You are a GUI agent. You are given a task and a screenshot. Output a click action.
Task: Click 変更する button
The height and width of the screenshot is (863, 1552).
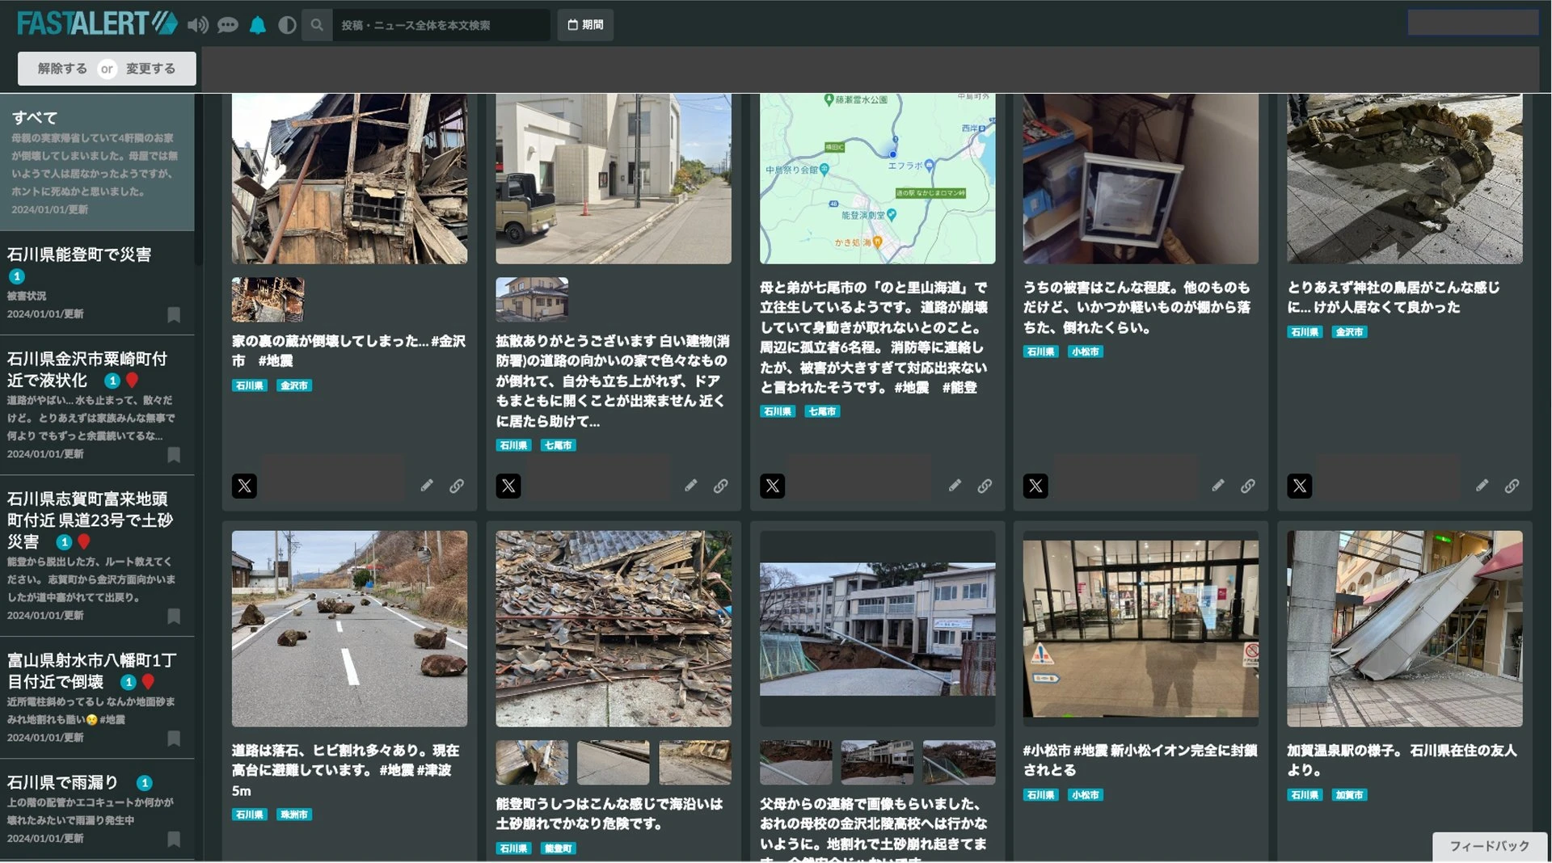[x=151, y=69]
